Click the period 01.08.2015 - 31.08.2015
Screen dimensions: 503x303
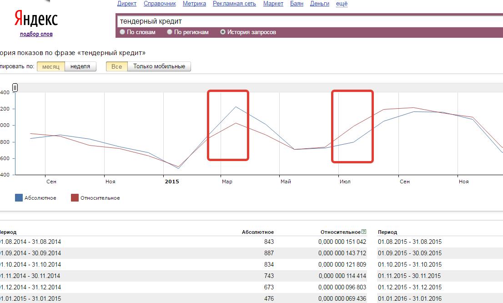click(x=410, y=242)
